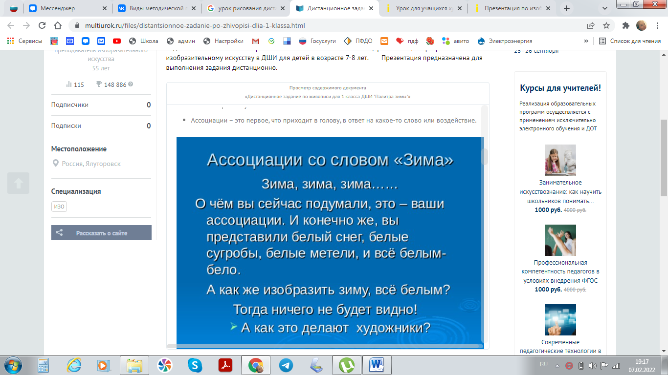This screenshot has width=668, height=375.
Task: Open the YouTube bookmark icon
Action: (x=117, y=41)
